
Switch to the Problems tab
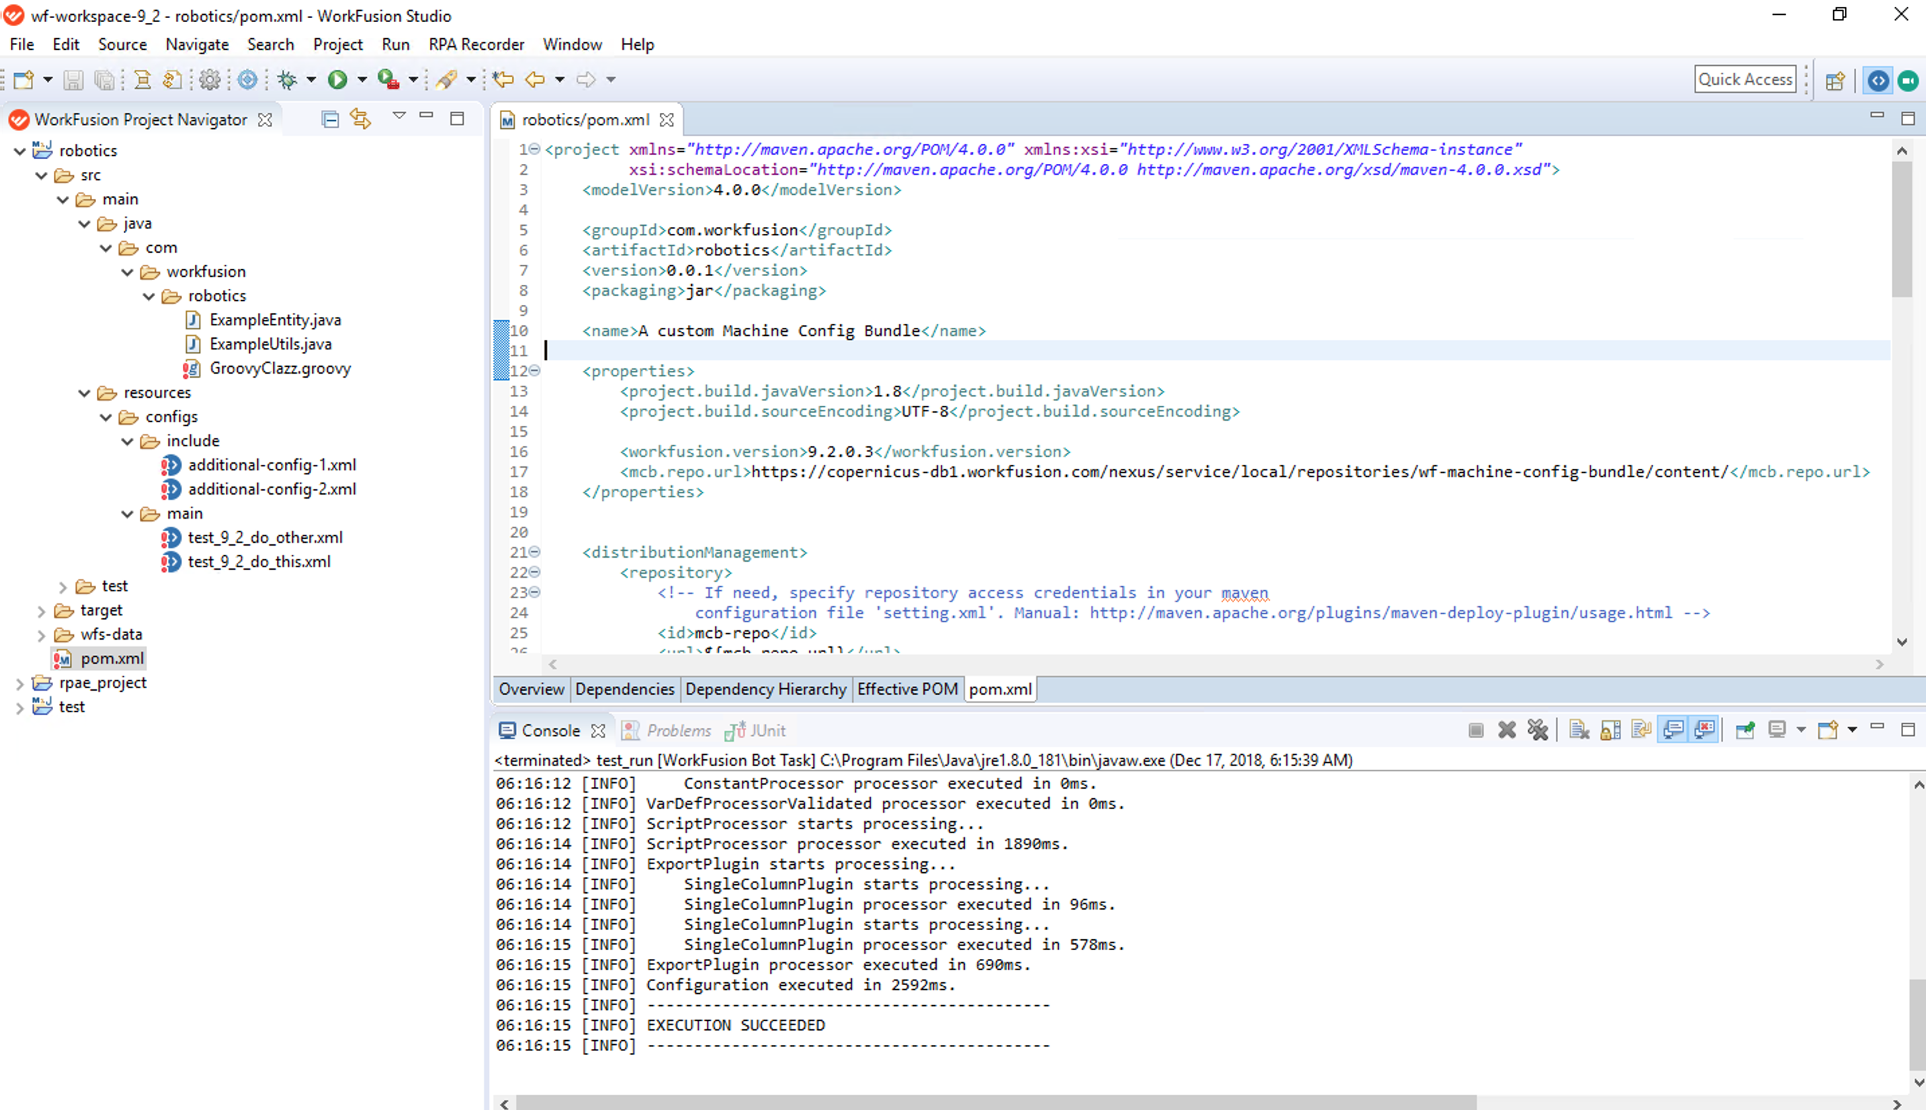(x=667, y=730)
